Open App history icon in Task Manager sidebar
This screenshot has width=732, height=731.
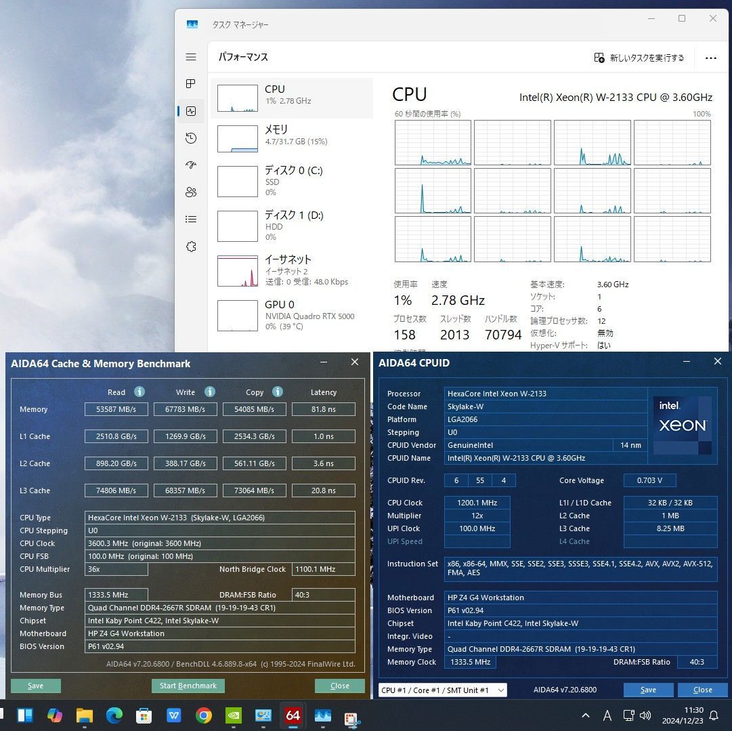191,138
